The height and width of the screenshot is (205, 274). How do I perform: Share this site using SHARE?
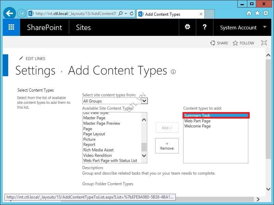pyautogui.click(x=219, y=43)
